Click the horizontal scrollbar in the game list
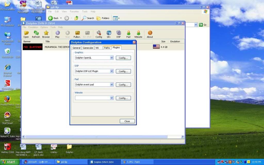Screen dimensions: 264x165 tap(96, 137)
